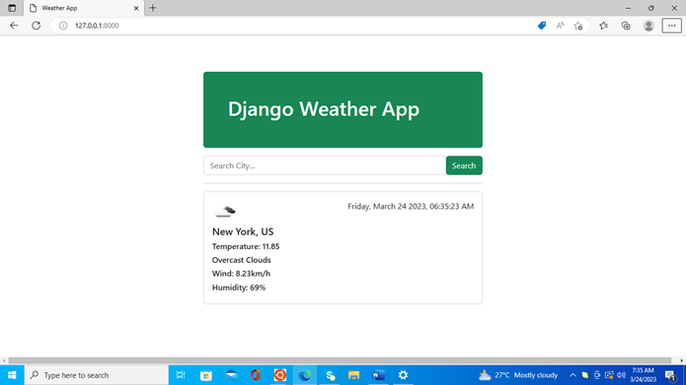Open Word from the Windows taskbar
This screenshot has width=686, height=385.
pos(378,375)
